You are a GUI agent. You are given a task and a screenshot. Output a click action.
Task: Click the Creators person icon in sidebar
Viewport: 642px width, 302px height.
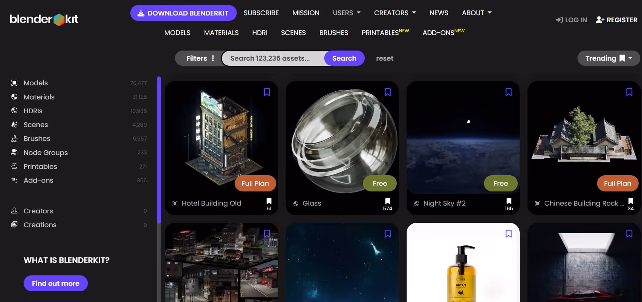point(14,211)
